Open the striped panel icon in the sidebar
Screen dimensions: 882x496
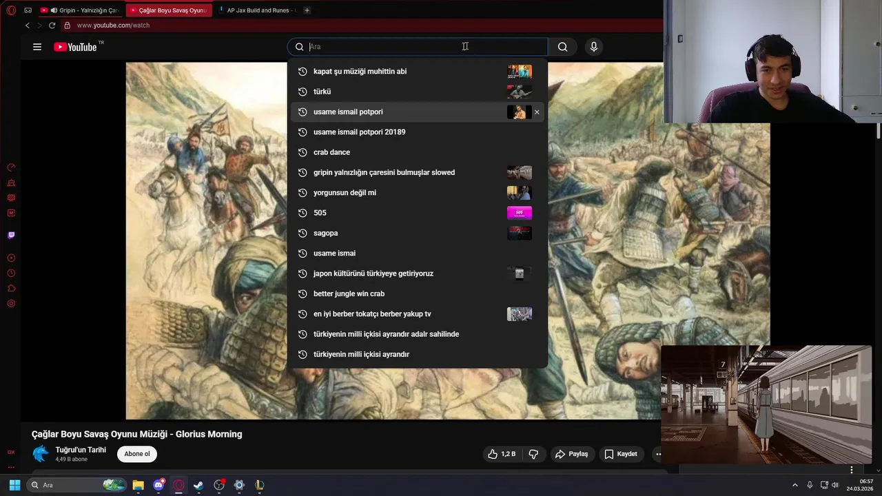(x=11, y=198)
